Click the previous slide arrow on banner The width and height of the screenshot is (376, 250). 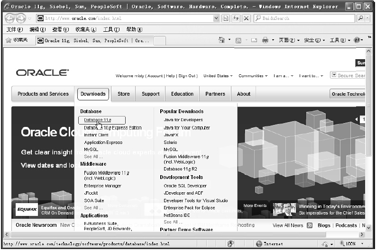(357, 119)
